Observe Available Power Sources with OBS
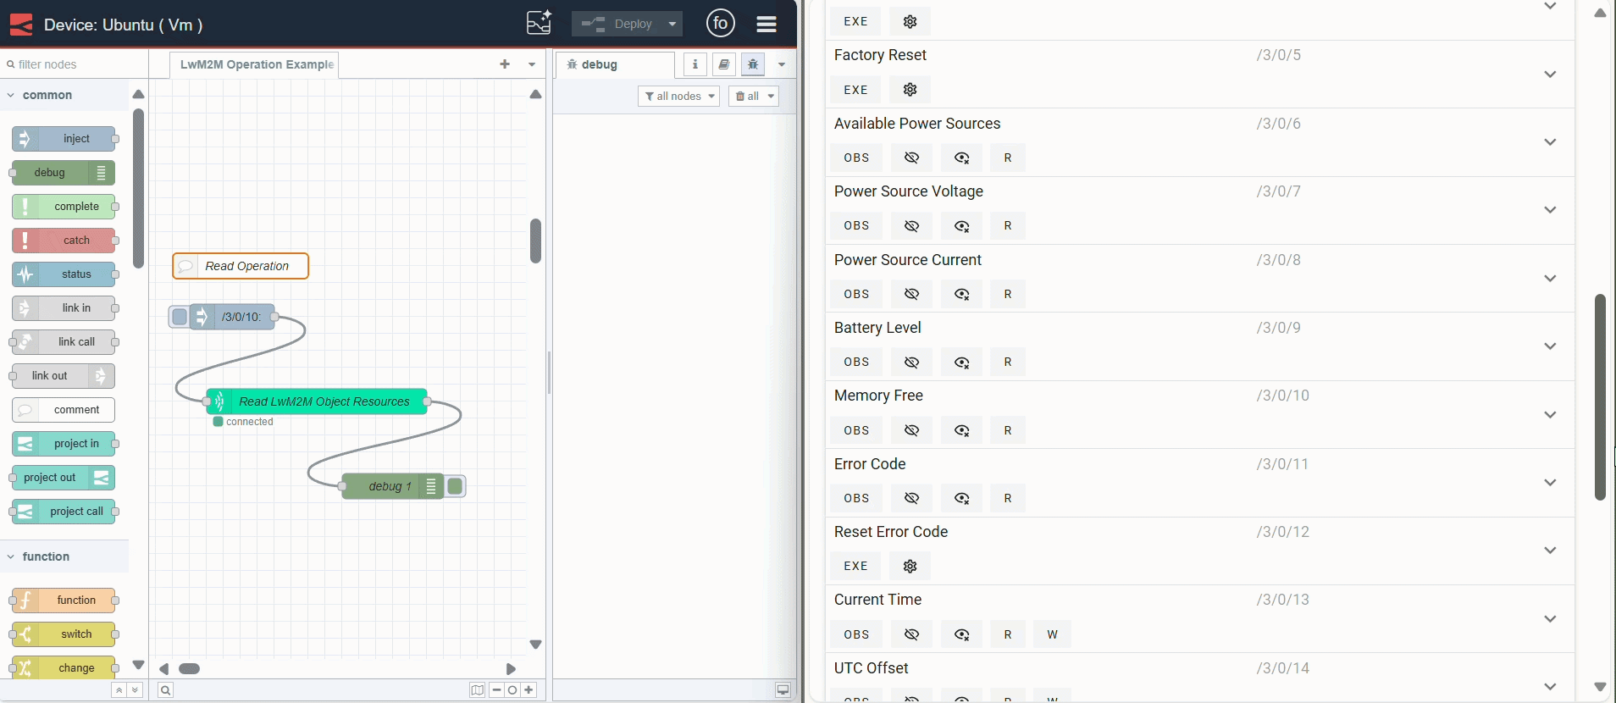The width and height of the screenshot is (1616, 703). click(856, 158)
